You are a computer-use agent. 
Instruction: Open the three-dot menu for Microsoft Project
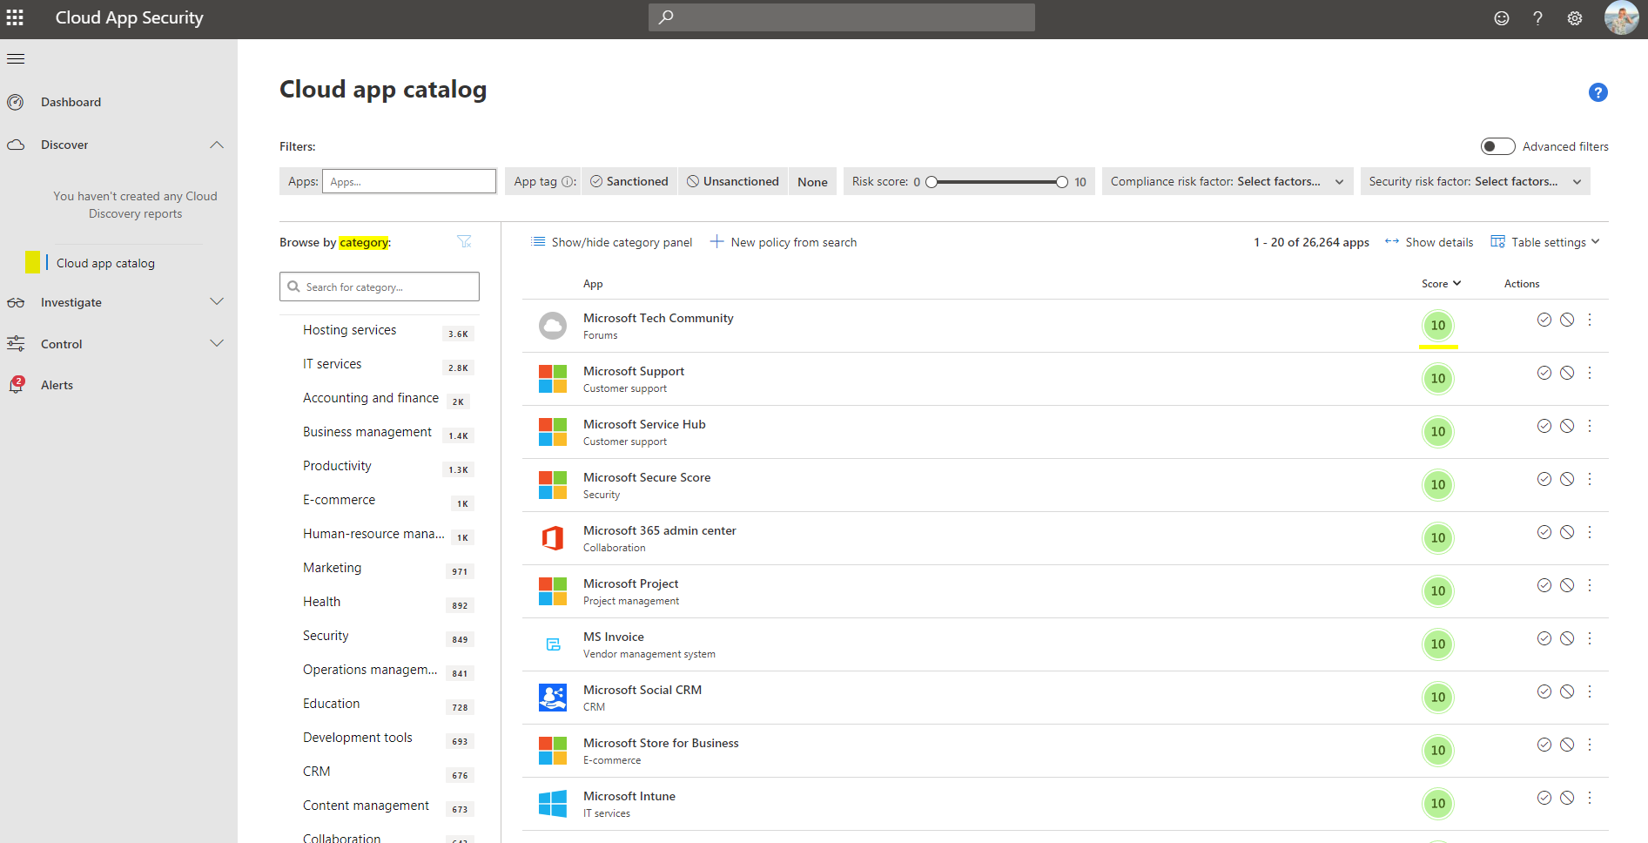click(x=1590, y=585)
